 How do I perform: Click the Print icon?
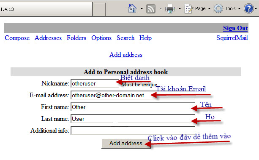pyautogui.click(x=170, y=8)
